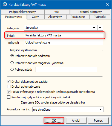
Task: Select Pobierz z danych podmiotu option
Action: [x=12, y=56]
